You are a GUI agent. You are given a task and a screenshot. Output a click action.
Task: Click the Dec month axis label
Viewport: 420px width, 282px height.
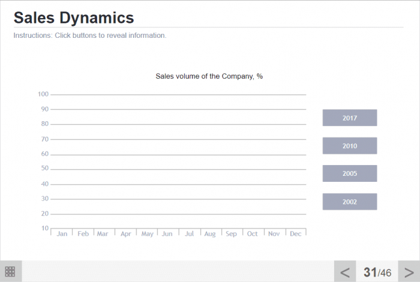(295, 234)
